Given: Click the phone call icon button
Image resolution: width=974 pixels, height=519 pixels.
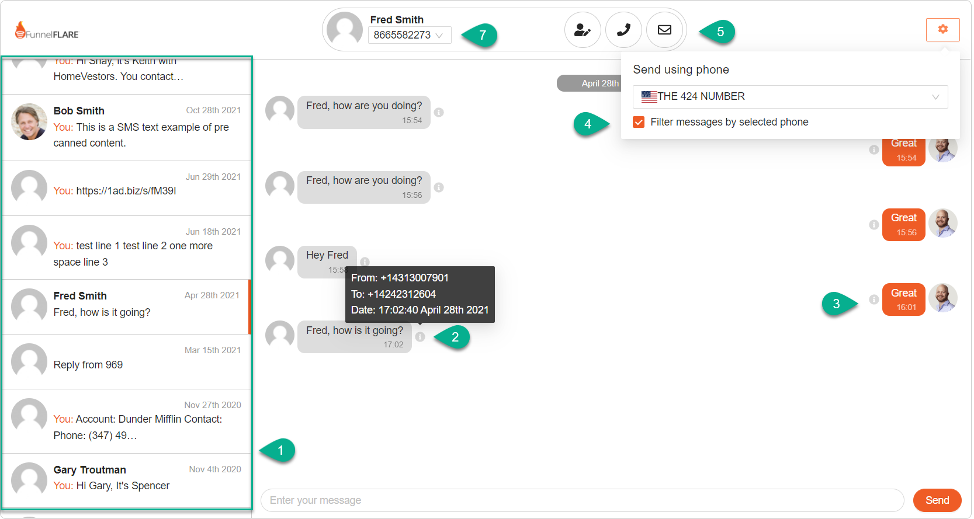Looking at the screenshot, I should tap(623, 30).
